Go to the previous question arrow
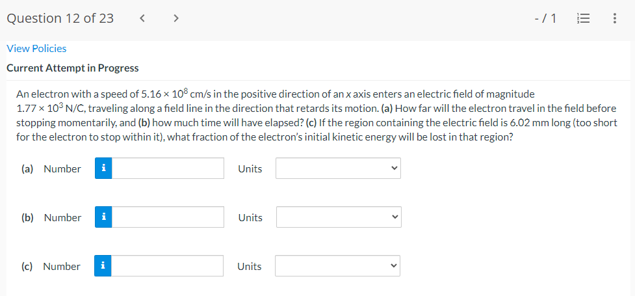Image resolution: width=635 pixels, height=296 pixels. tap(142, 18)
